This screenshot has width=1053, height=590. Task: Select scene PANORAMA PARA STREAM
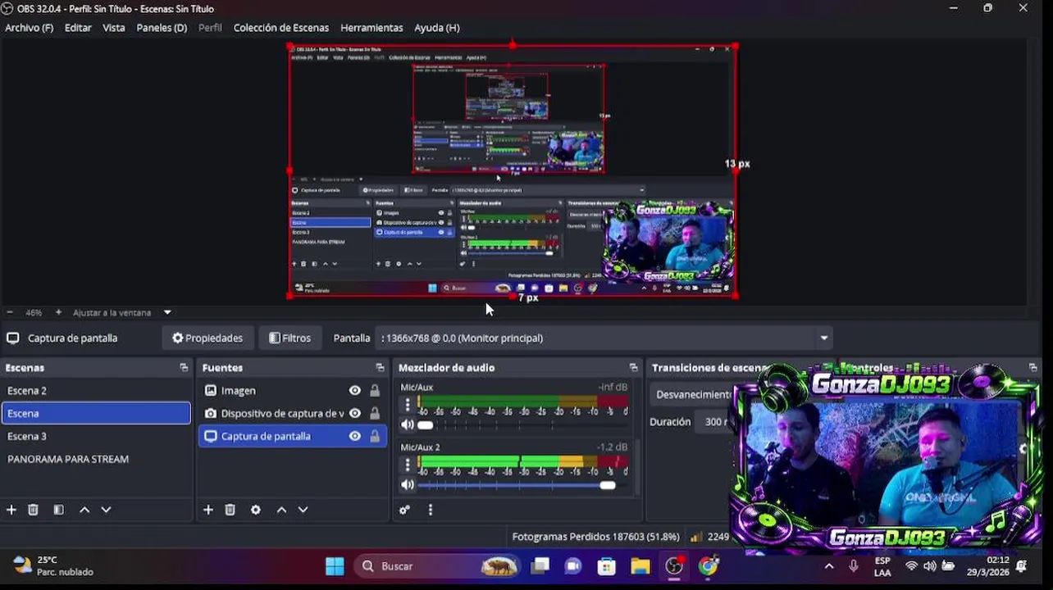point(96,460)
